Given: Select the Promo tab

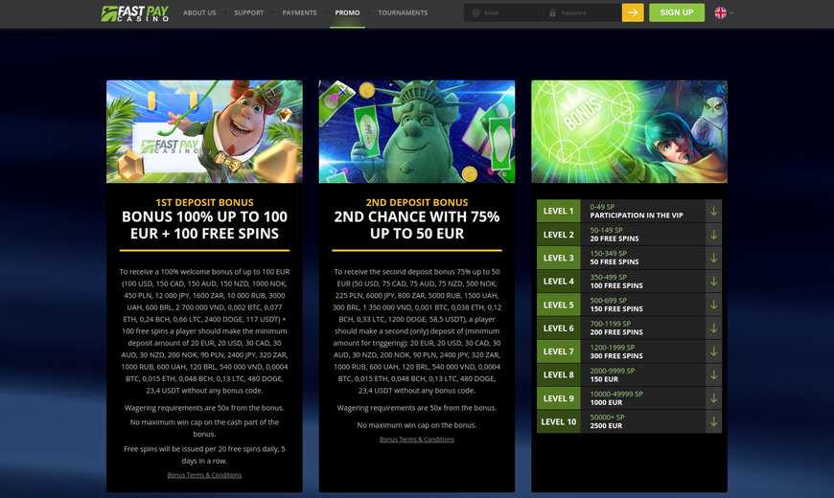Looking at the screenshot, I should [347, 12].
